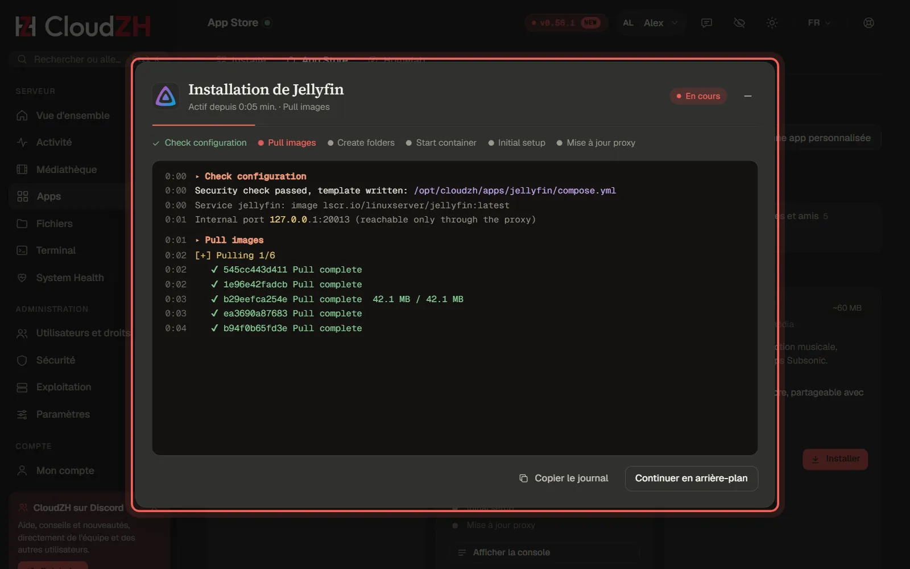Select the Create folders step
Viewport: 910px width, 569px height.
point(361,143)
